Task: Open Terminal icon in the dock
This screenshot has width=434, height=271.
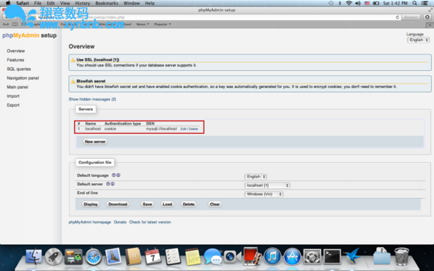Action: (x=332, y=257)
